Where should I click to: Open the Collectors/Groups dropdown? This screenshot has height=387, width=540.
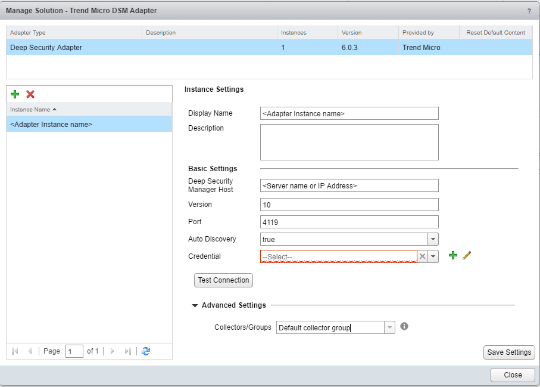coord(389,327)
